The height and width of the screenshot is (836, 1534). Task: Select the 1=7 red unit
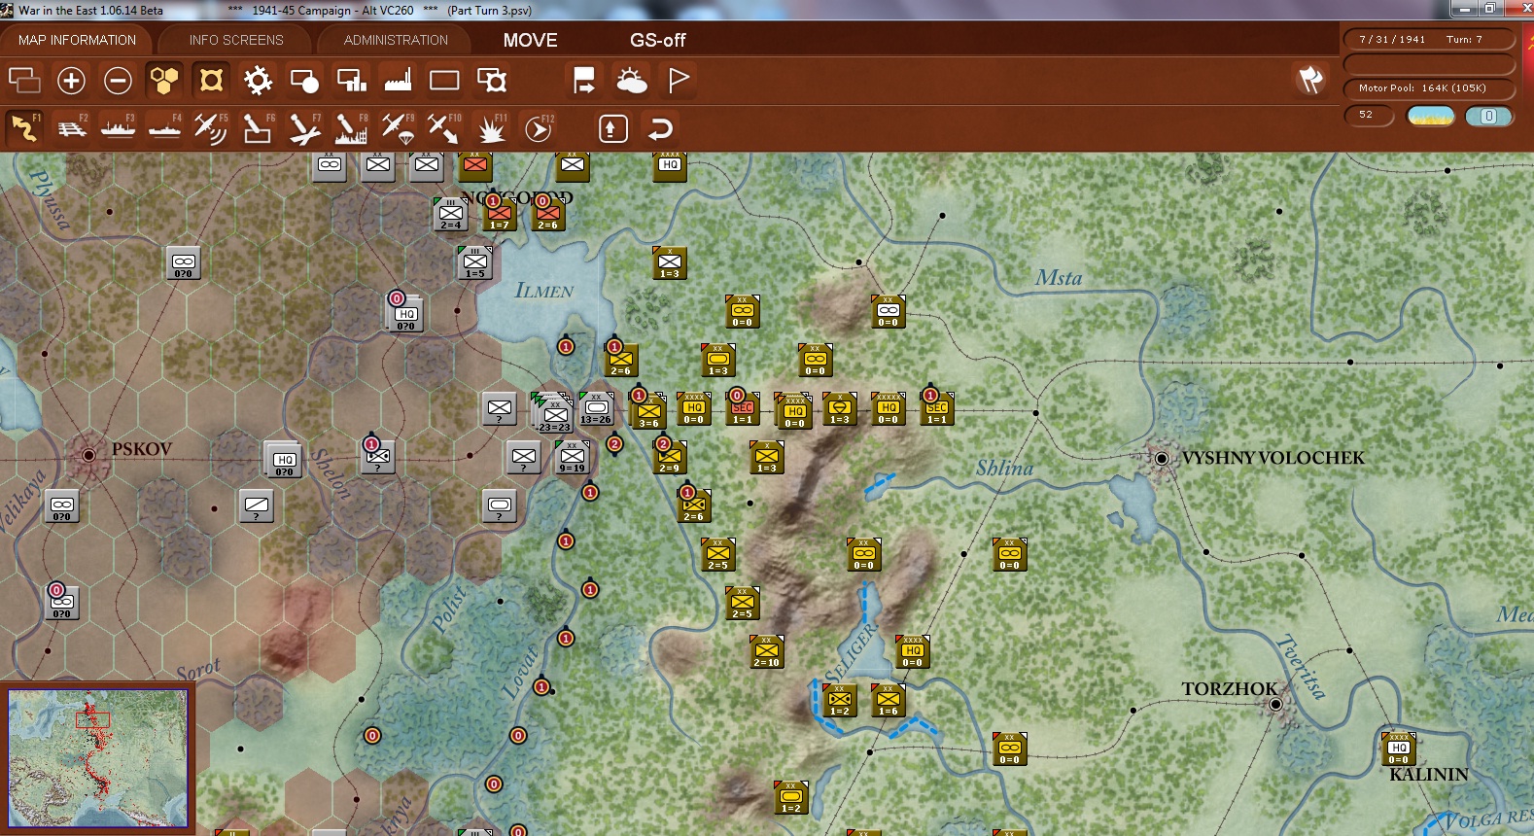500,213
